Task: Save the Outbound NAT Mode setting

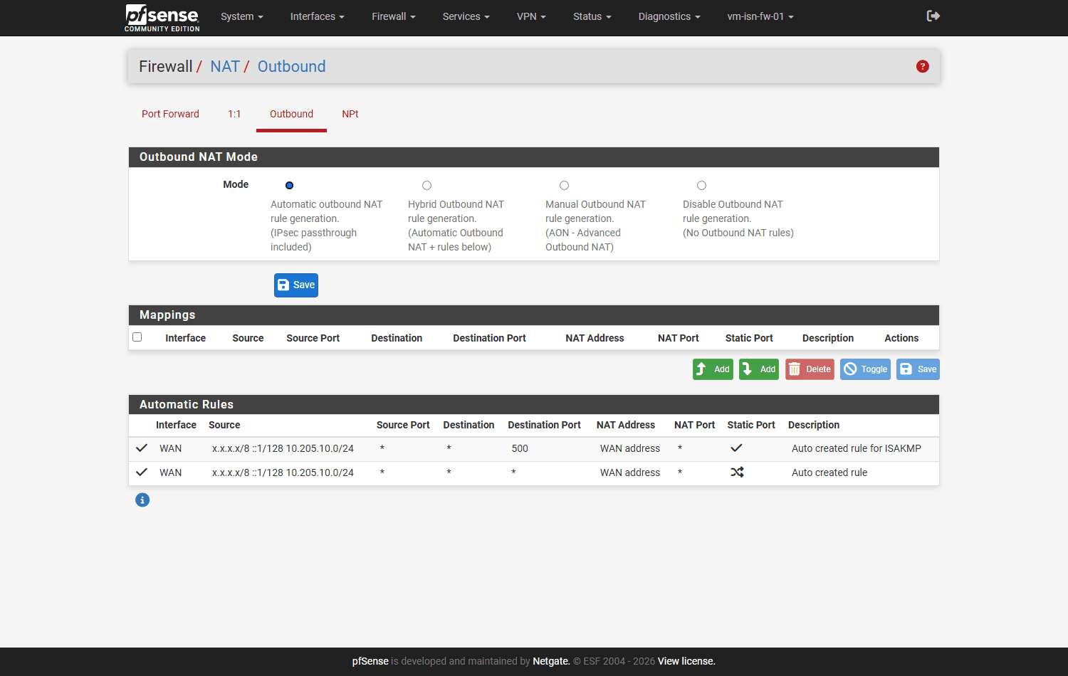Action: coord(296,285)
